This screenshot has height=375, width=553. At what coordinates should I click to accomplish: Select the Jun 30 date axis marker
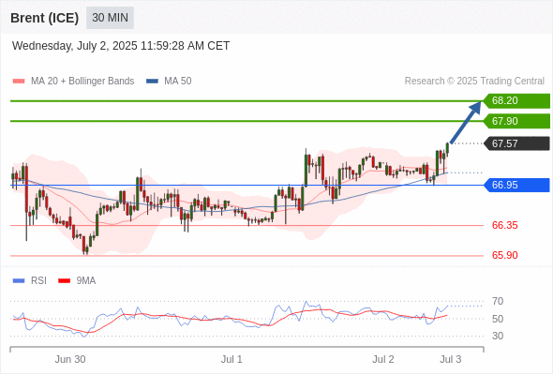point(70,359)
